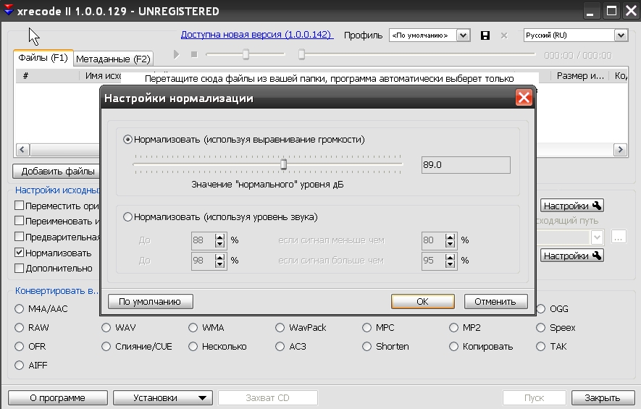Click the stop square icon
The image size is (641, 409).
[194, 54]
